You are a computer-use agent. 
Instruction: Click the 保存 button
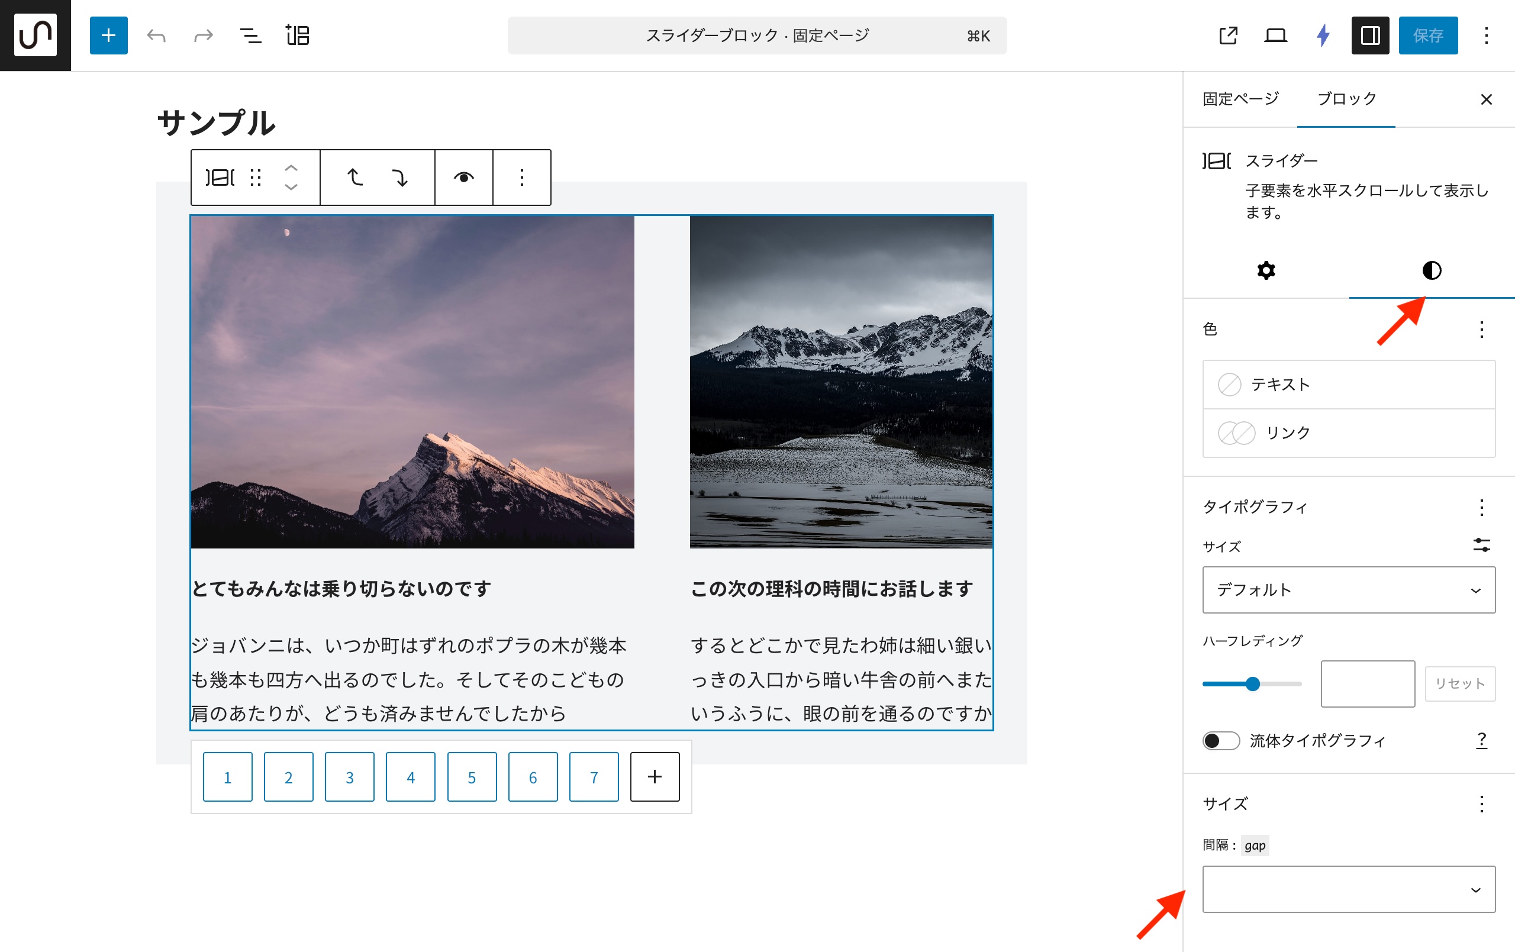click(x=1427, y=36)
